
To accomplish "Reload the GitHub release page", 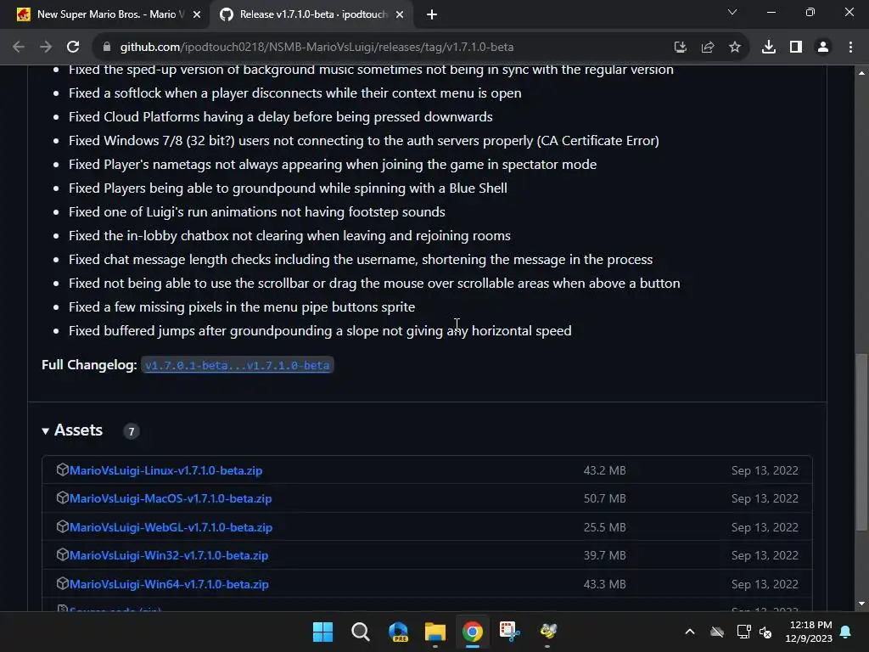I will [73, 48].
